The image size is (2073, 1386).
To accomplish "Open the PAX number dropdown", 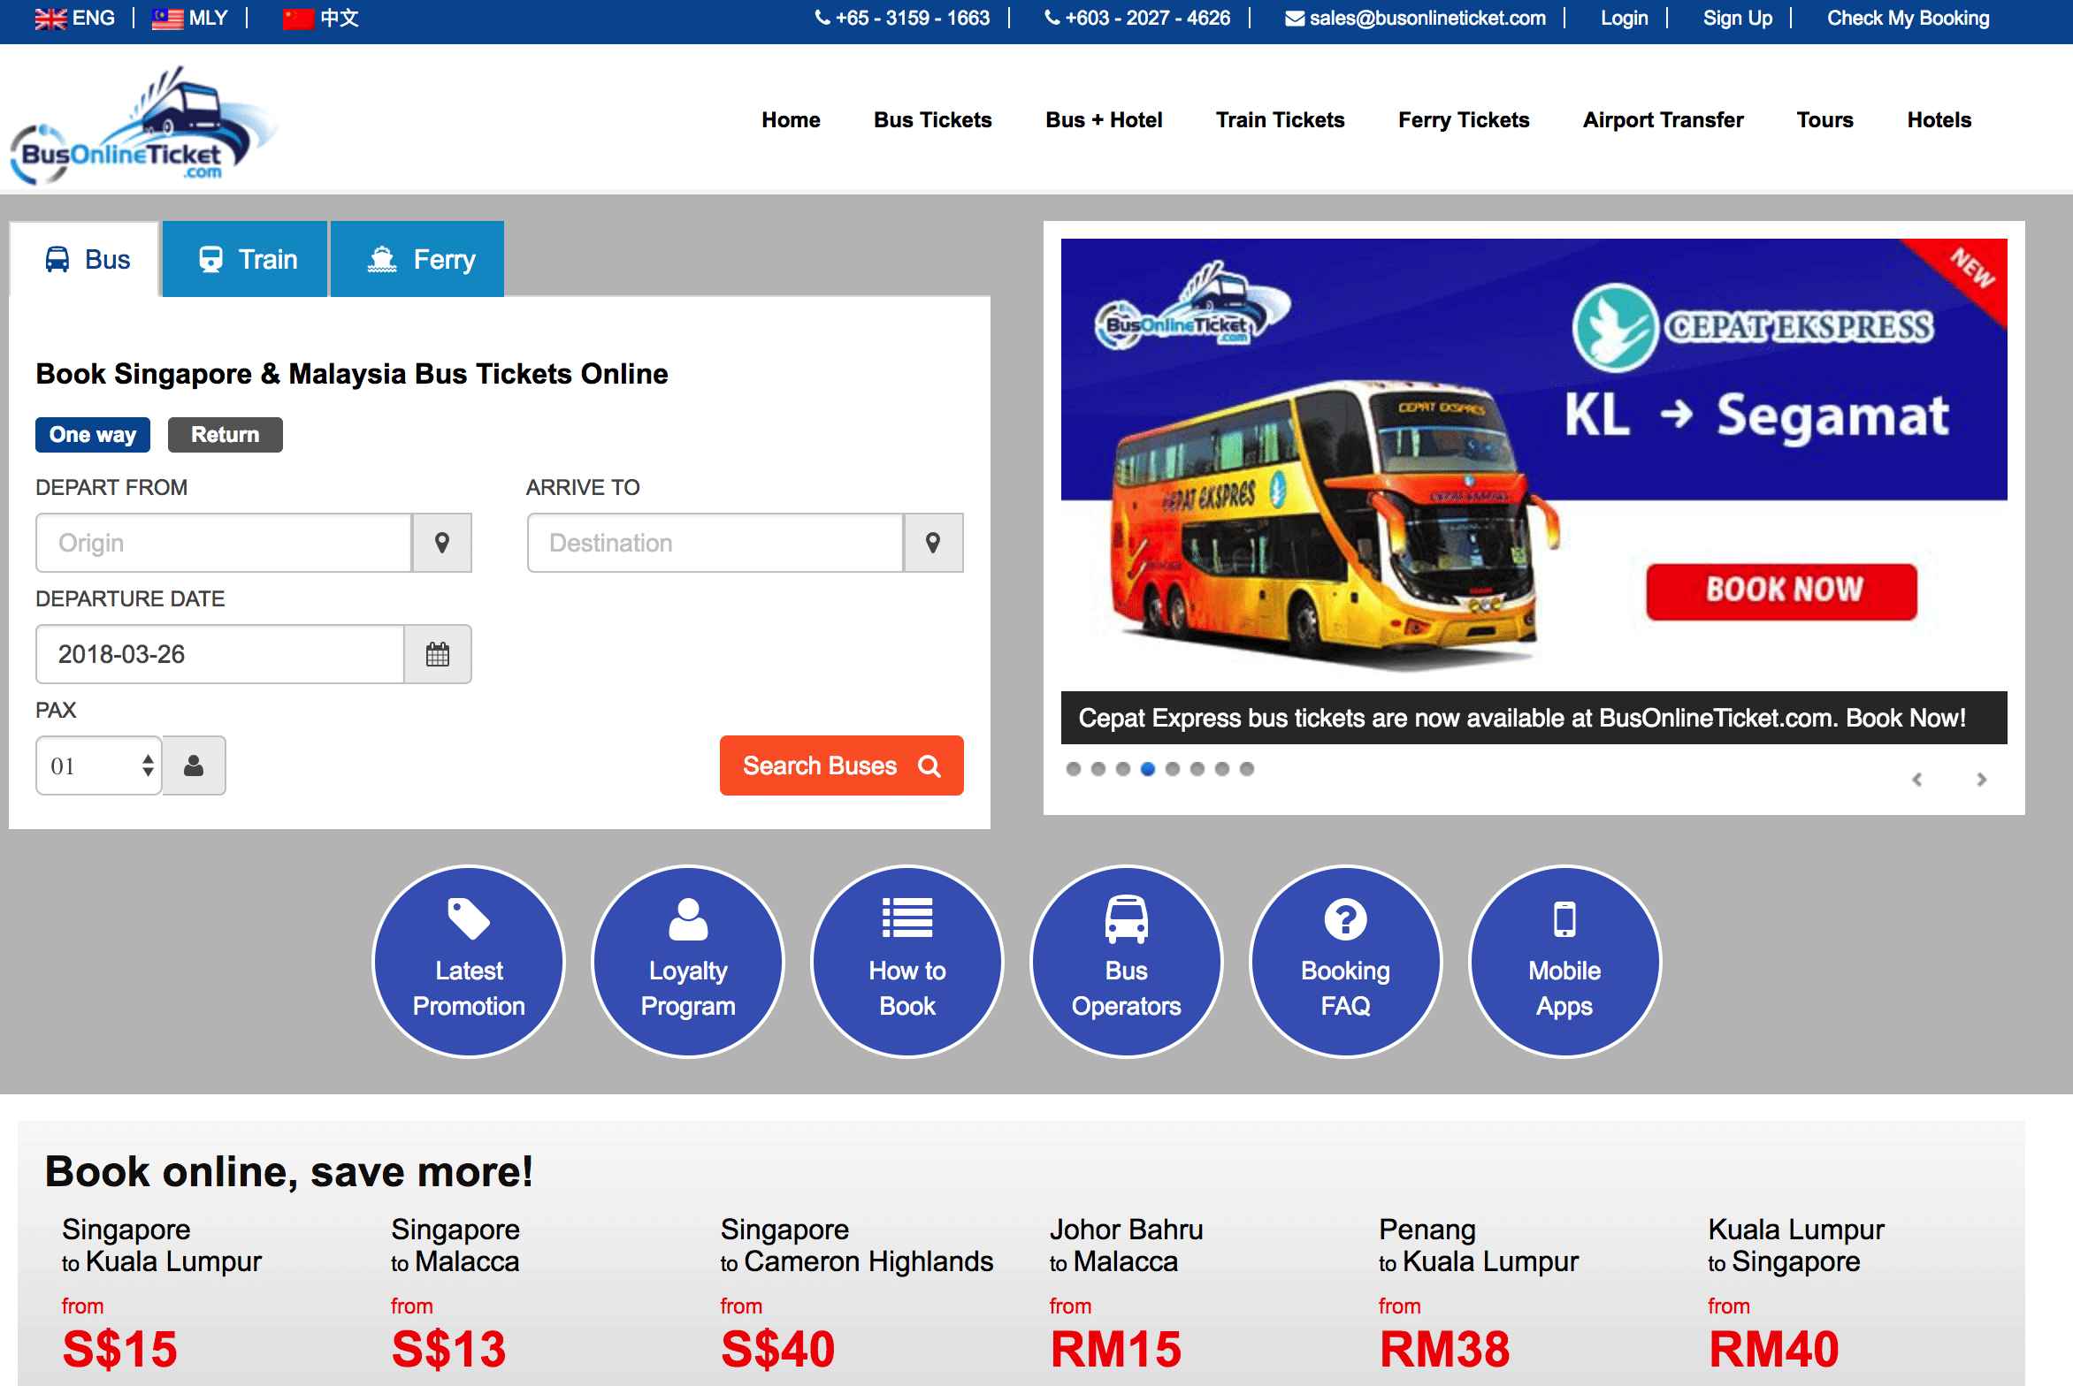I will click(x=99, y=765).
